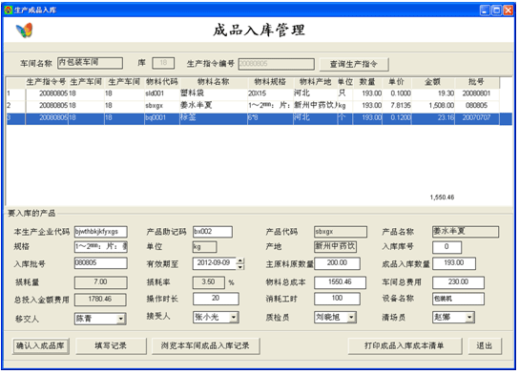
Task: Click the 生产指令编号 input field
Action: [277, 64]
